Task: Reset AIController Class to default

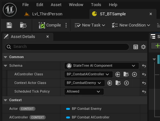Action: [x=144, y=74]
